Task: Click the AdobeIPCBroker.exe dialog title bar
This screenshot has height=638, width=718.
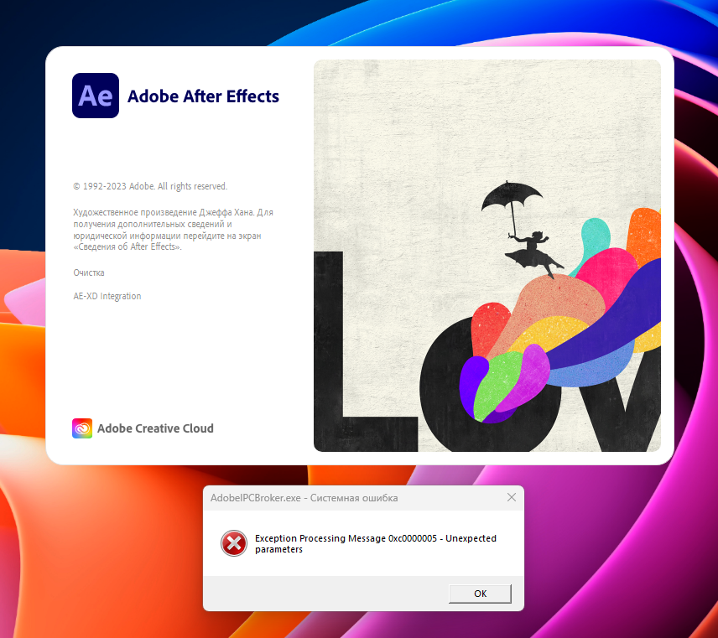Action: point(336,497)
